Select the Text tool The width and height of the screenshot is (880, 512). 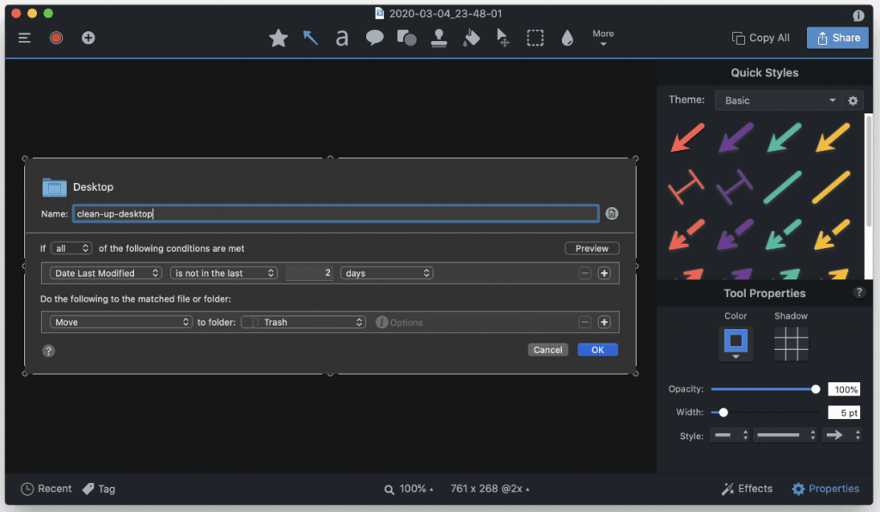(x=342, y=38)
